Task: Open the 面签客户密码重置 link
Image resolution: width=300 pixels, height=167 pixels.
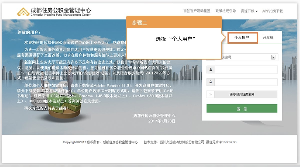Action: [x=195, y=11]
